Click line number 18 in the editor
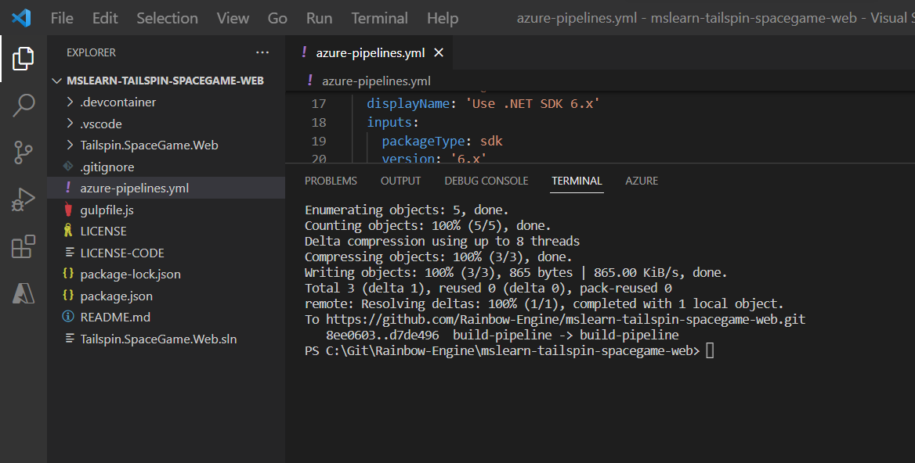This screenshot has height=463, width=915. click(x=319, y=122)
